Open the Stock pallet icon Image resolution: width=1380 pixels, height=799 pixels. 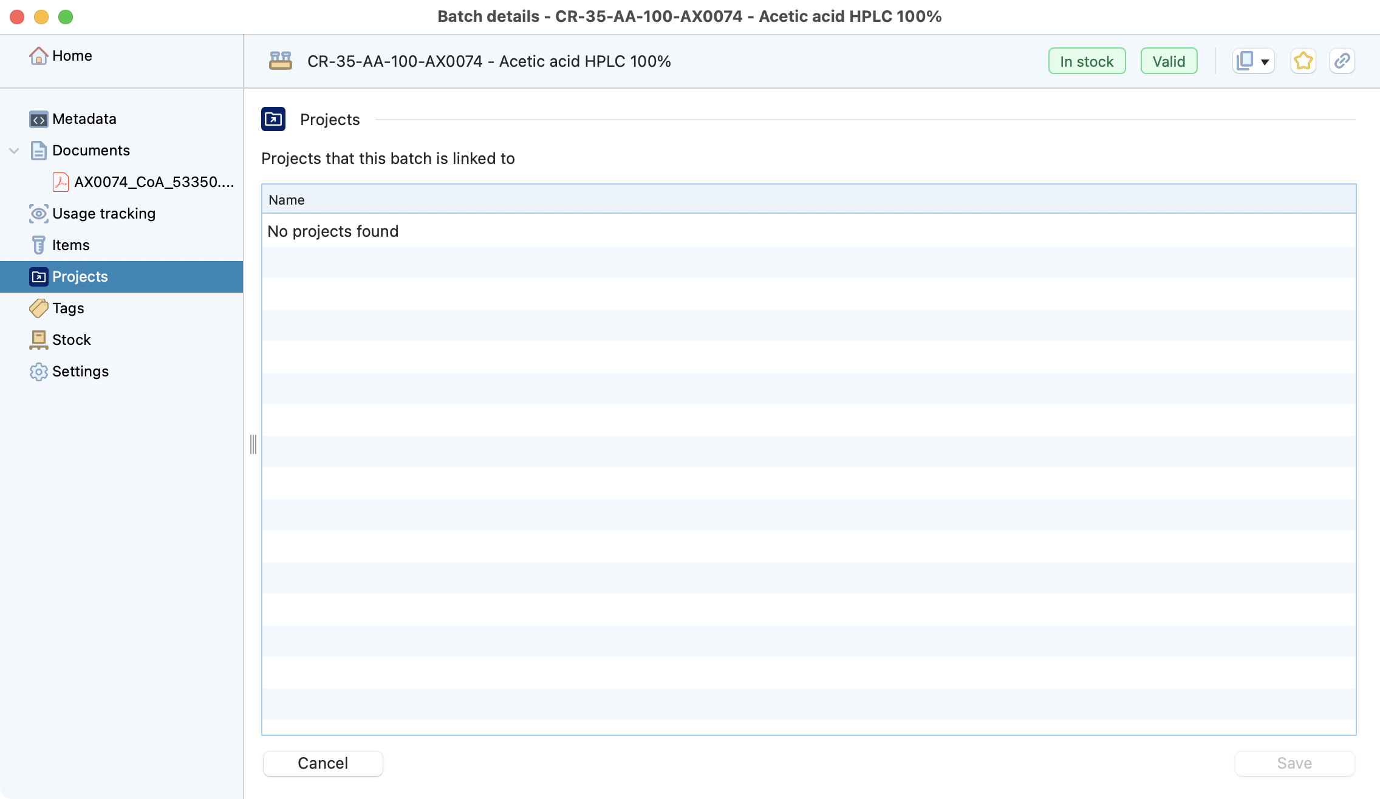pos(38,340)
